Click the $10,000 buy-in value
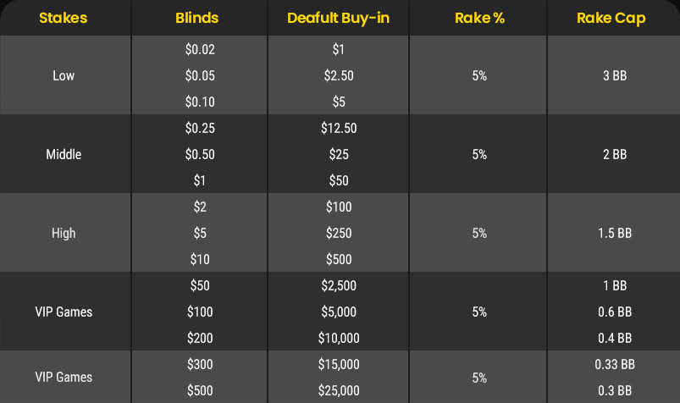 pos(339,338)
